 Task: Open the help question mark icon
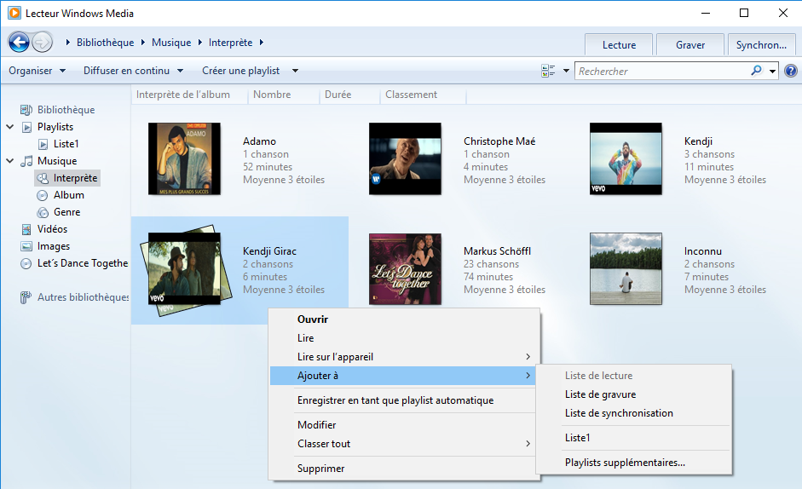point(791,71)
